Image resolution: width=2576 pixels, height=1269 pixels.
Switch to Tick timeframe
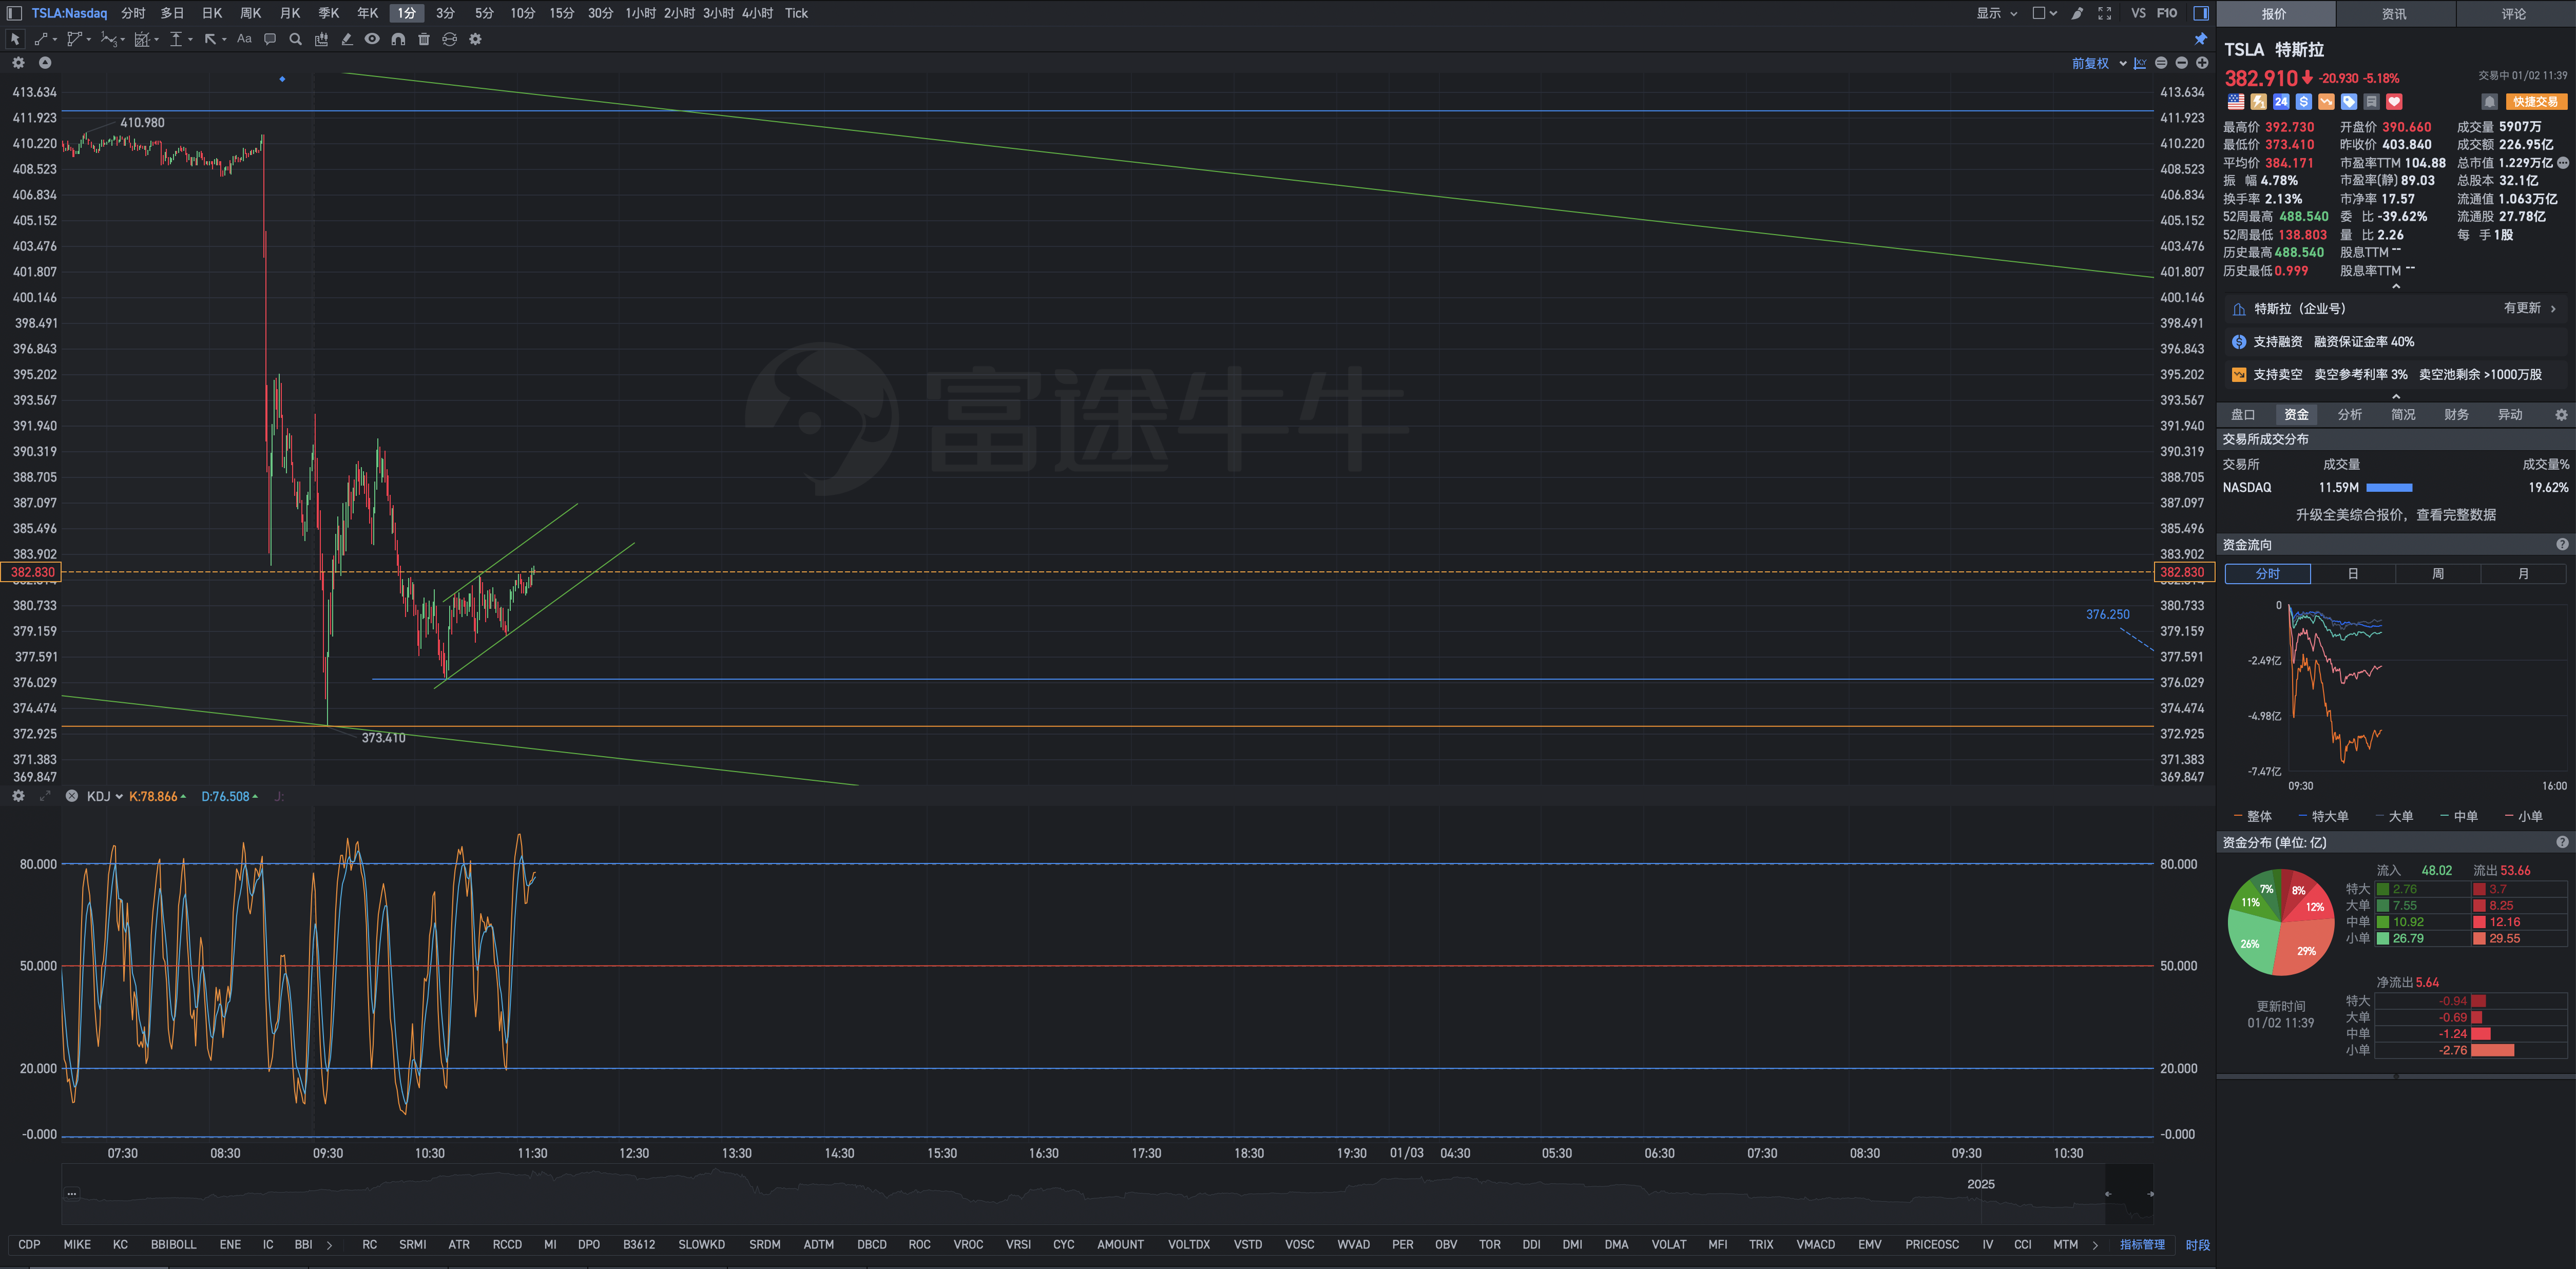(x=796, y=13)
